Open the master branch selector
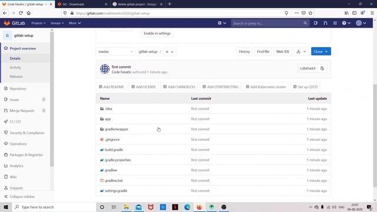Viewport: 377px width, 212px height. [x=115, y=52]
